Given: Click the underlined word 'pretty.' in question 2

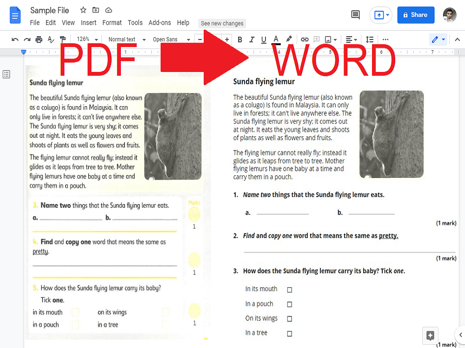Looking at the screenshot, I should click(x=388, y=236).
